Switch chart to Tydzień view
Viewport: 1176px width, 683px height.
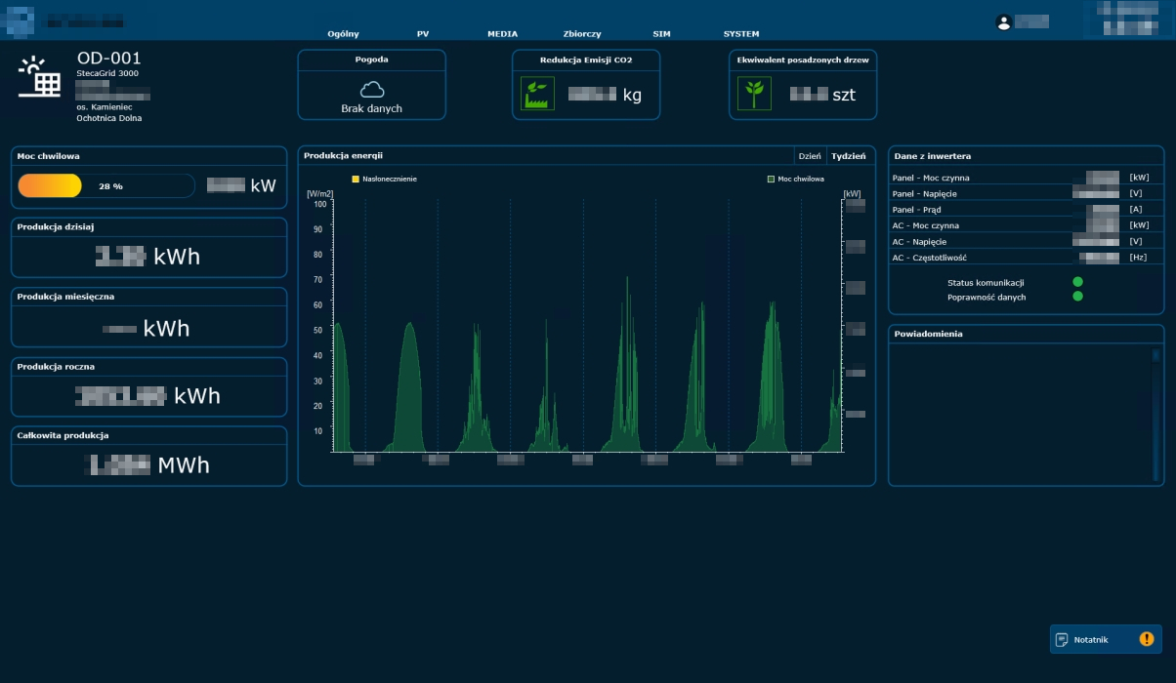[x=848, y=156]
